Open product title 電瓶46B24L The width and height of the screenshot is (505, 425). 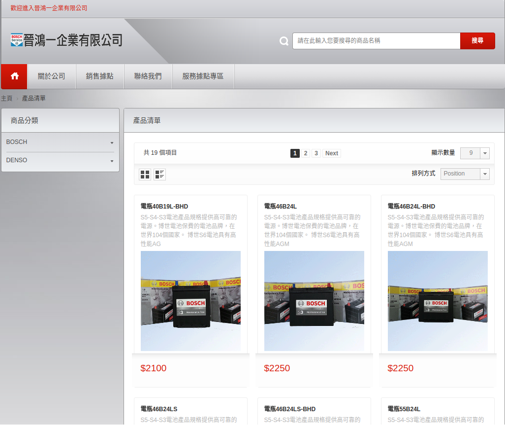point(280,207)
